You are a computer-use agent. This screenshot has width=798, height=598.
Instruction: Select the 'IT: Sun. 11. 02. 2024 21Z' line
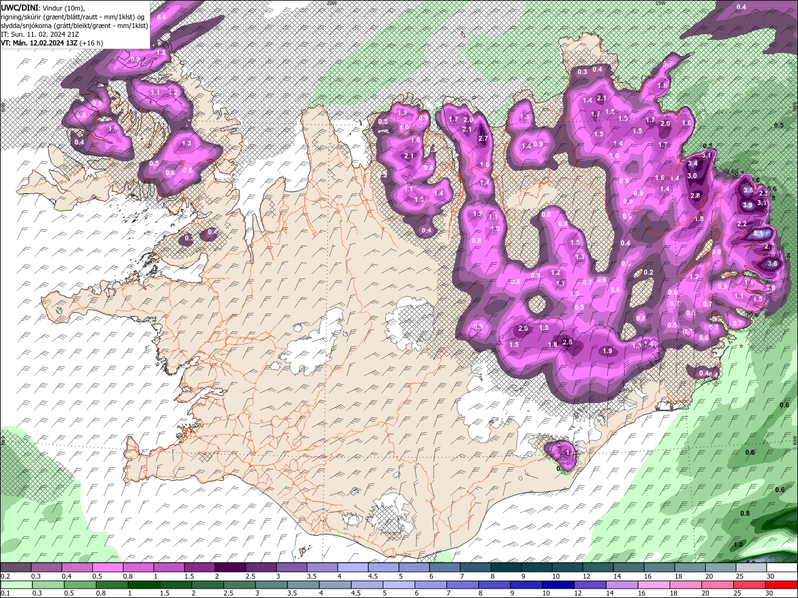pyautogui.click(x=39, y=34)
